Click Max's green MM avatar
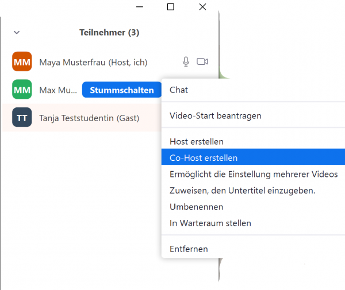The height and width of the screenshot is (290, 345). (22, 90)
